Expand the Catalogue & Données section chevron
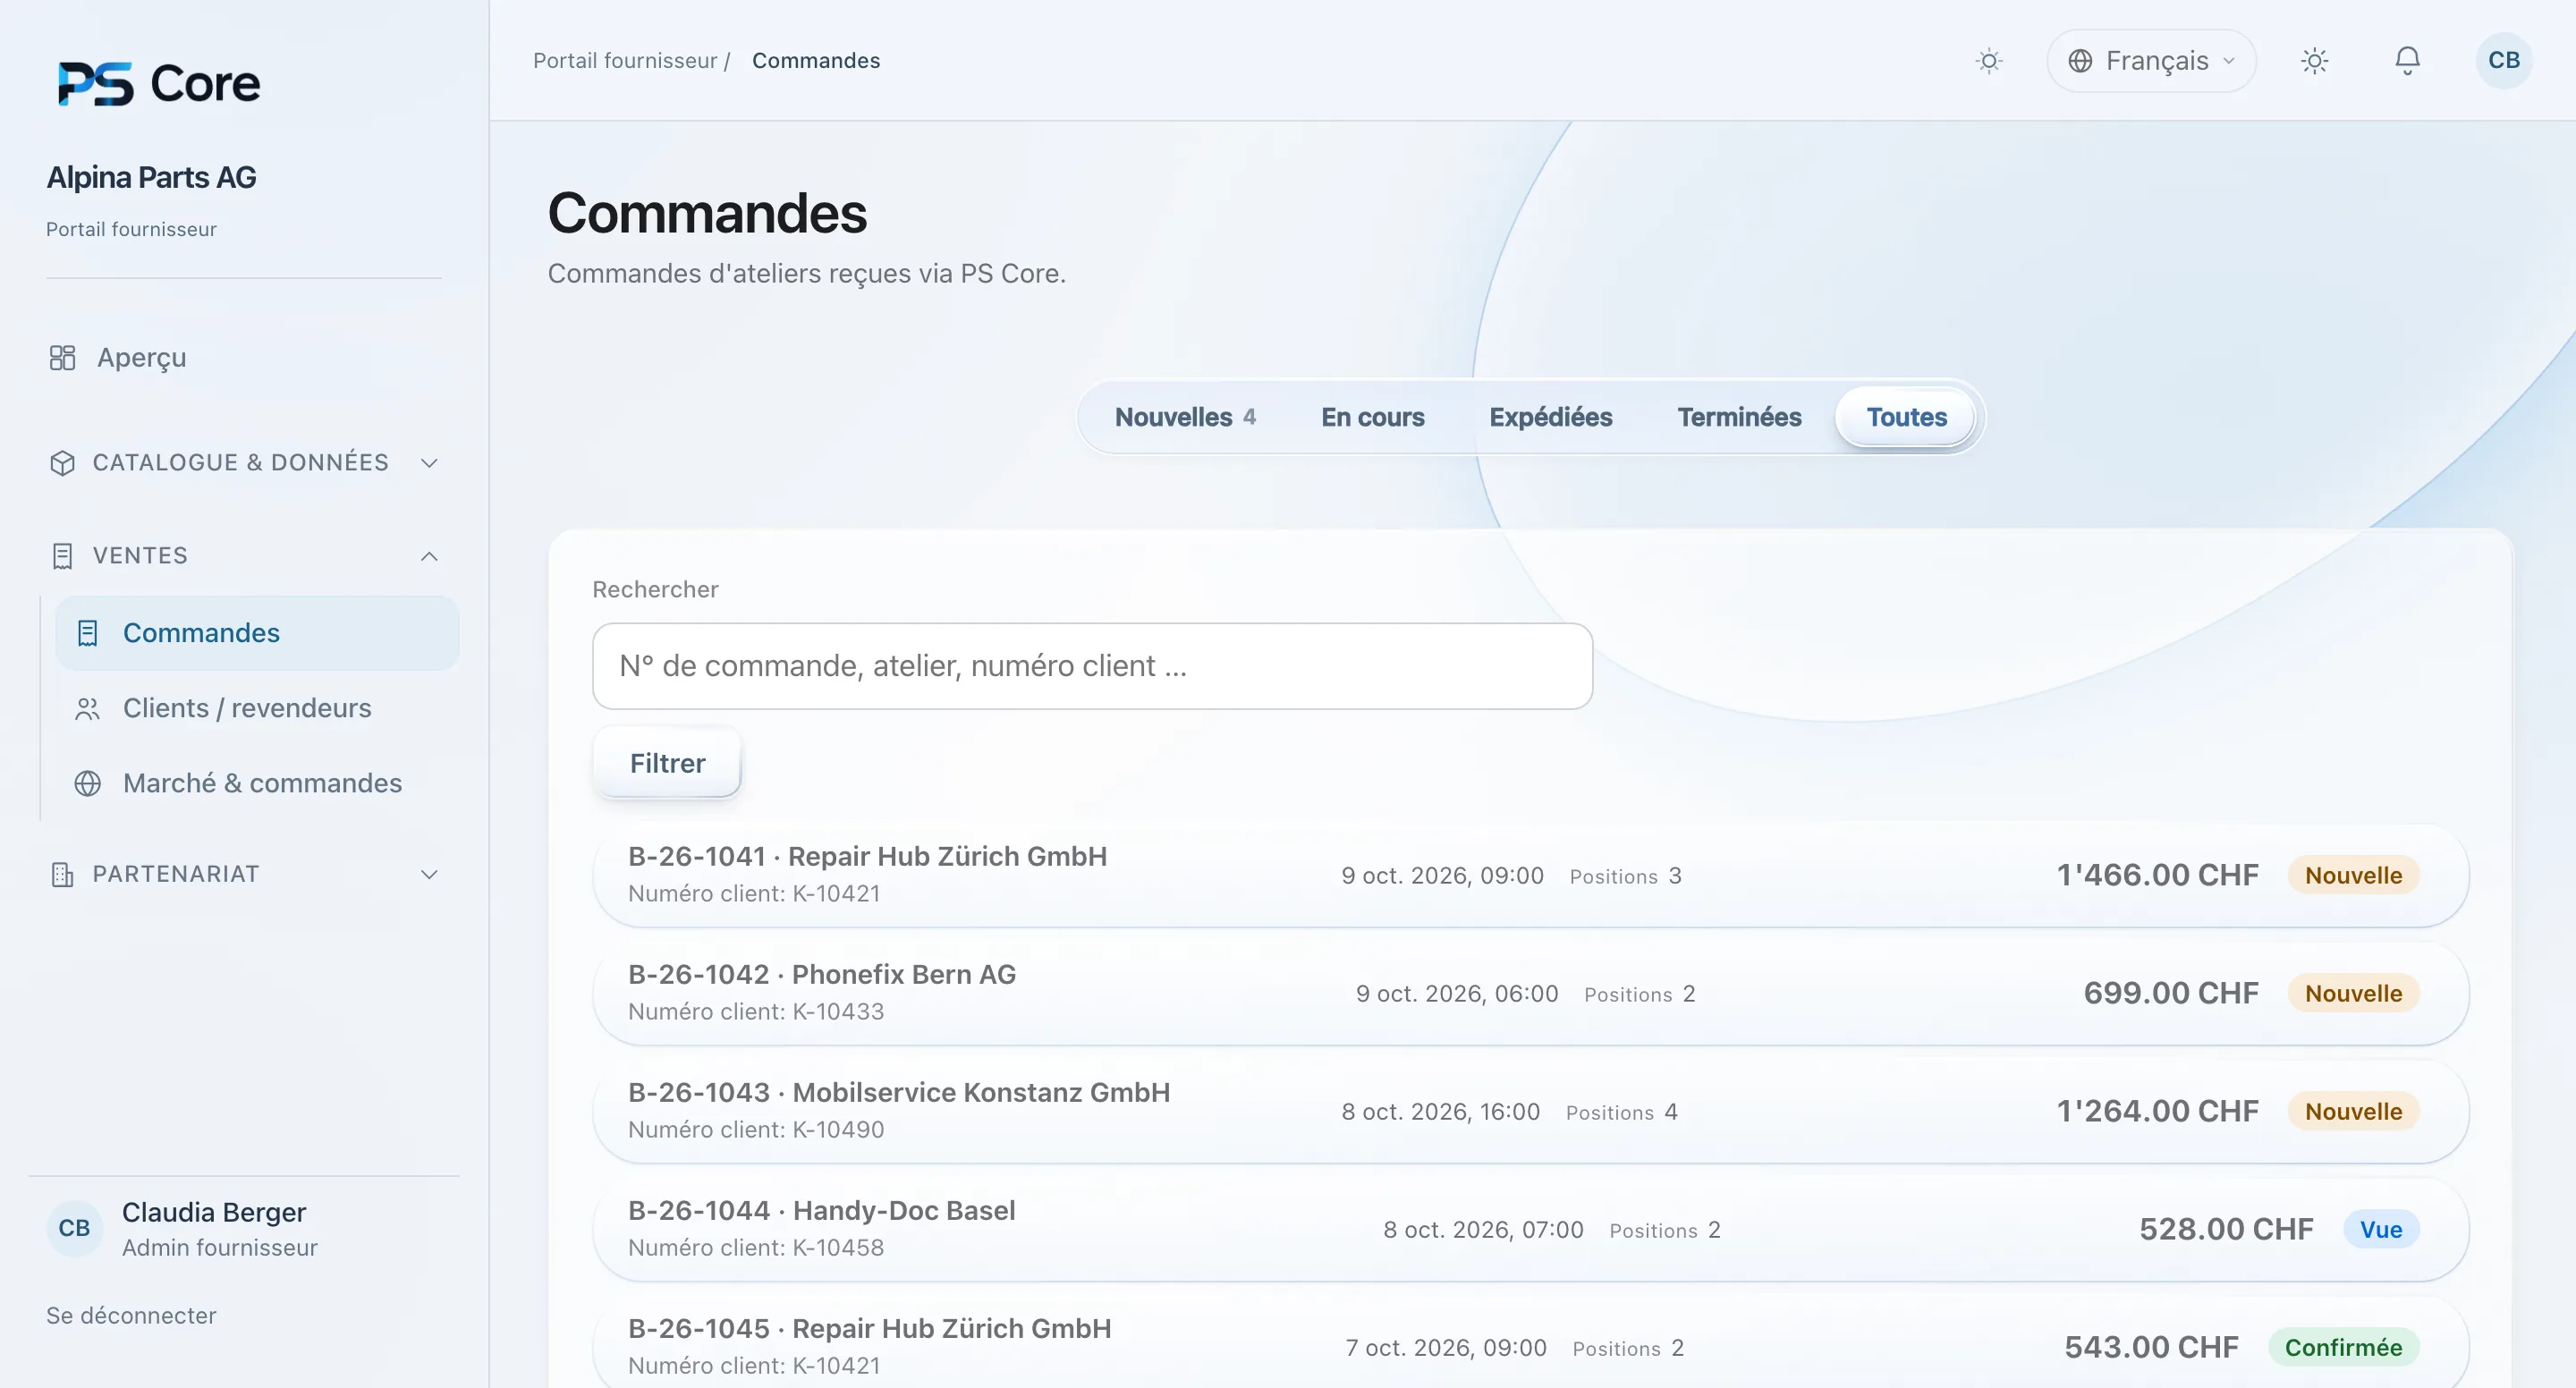Screen dimensions: 2576x1388 (429, 463)
